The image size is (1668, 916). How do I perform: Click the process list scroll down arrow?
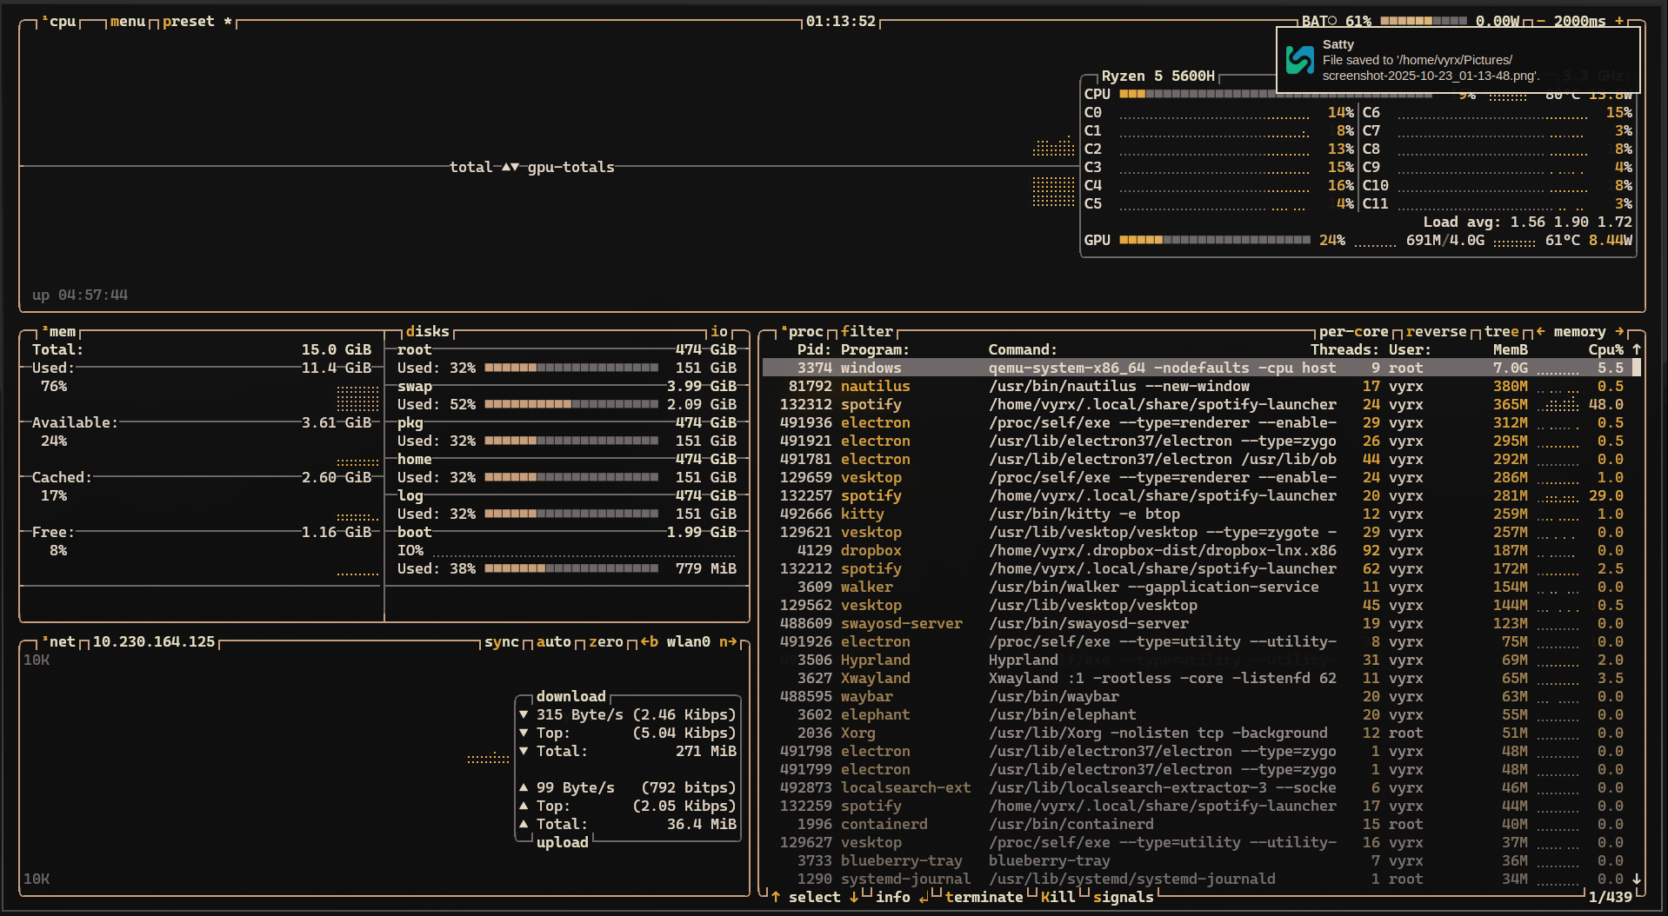pyautogui.click(x=1637, y=879)
